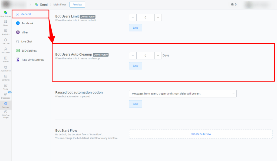277x161 pixels.
Task: Click the Preview button
Action: pyautogui.click(x=77, y=5)
